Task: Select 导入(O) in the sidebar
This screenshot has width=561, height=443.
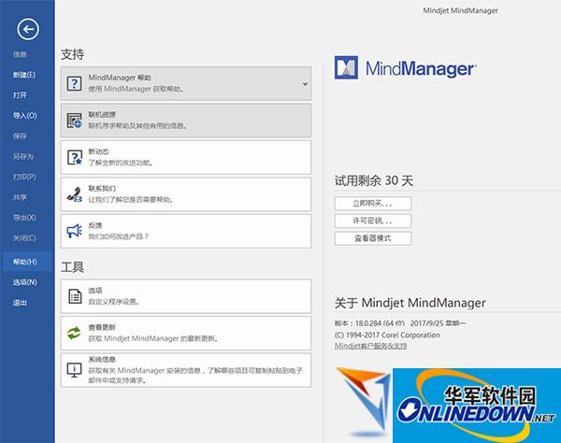Action: click(x=25, y=116)
